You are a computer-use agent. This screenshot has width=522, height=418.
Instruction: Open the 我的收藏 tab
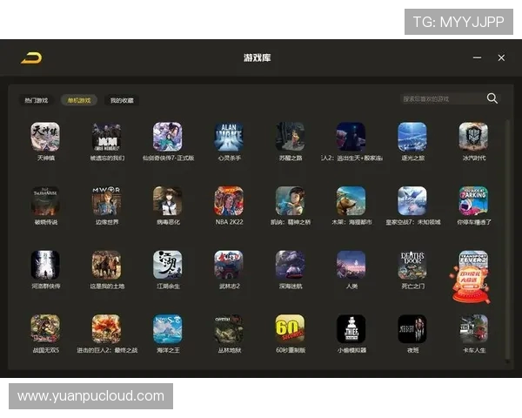click(122, 100)
